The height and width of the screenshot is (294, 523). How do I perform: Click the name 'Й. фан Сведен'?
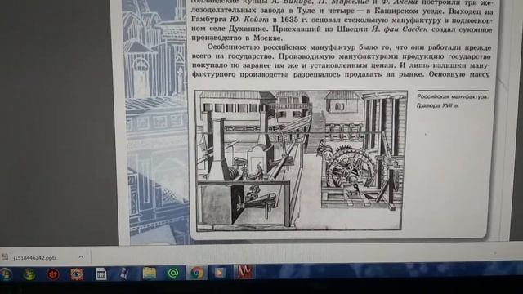pyautogui.click(x=400, y=29)
